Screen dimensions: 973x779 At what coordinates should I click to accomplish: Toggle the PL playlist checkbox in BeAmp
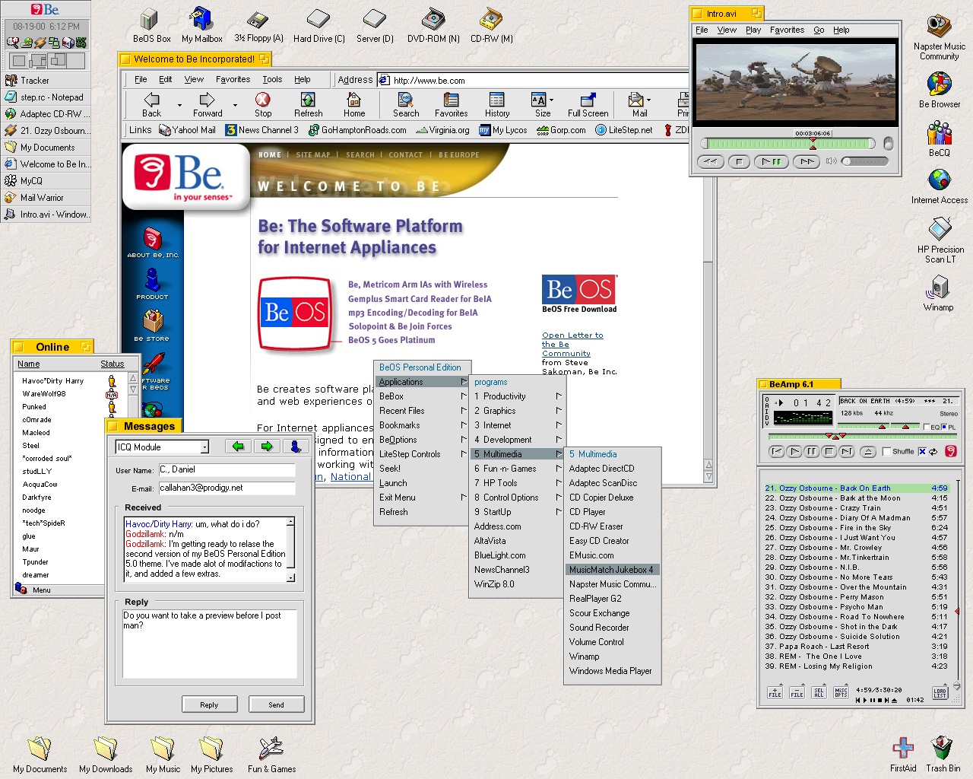pos(944,427)
